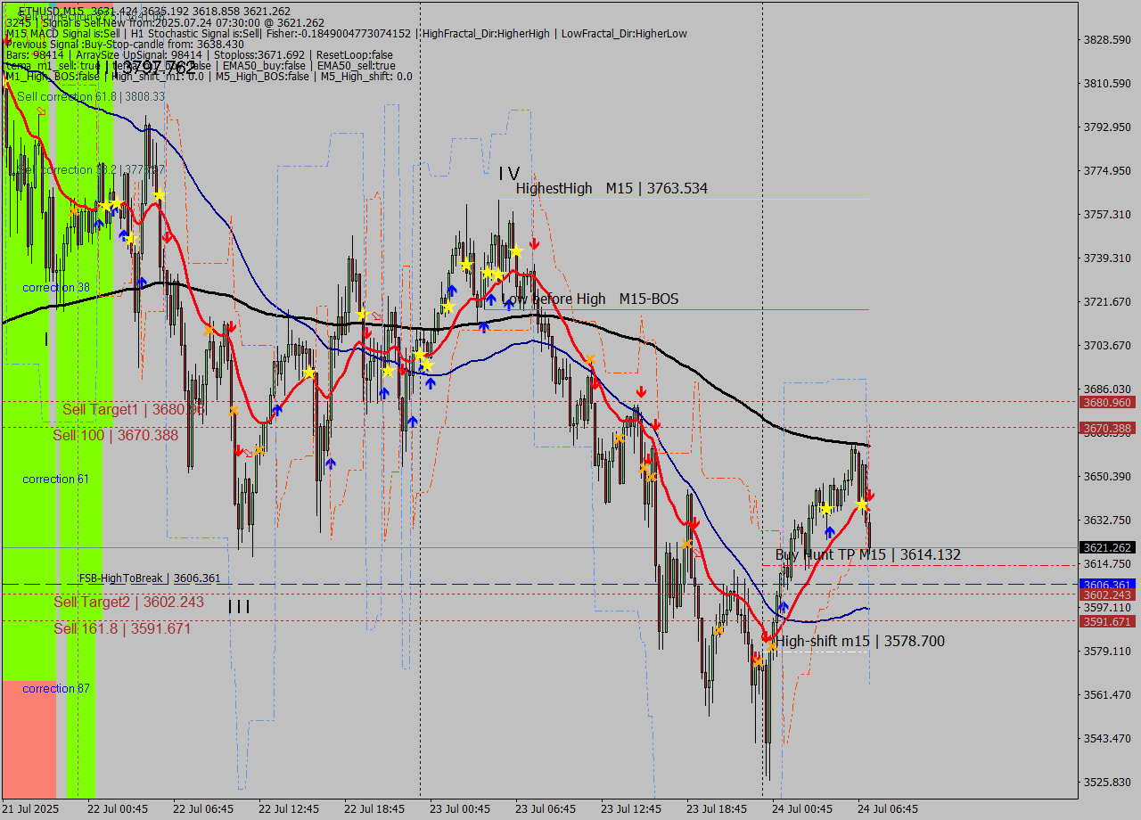Select the blue 3606.361 price tag on axis
Viewport: 1141px width, 820px height.
pos(1106,585)
